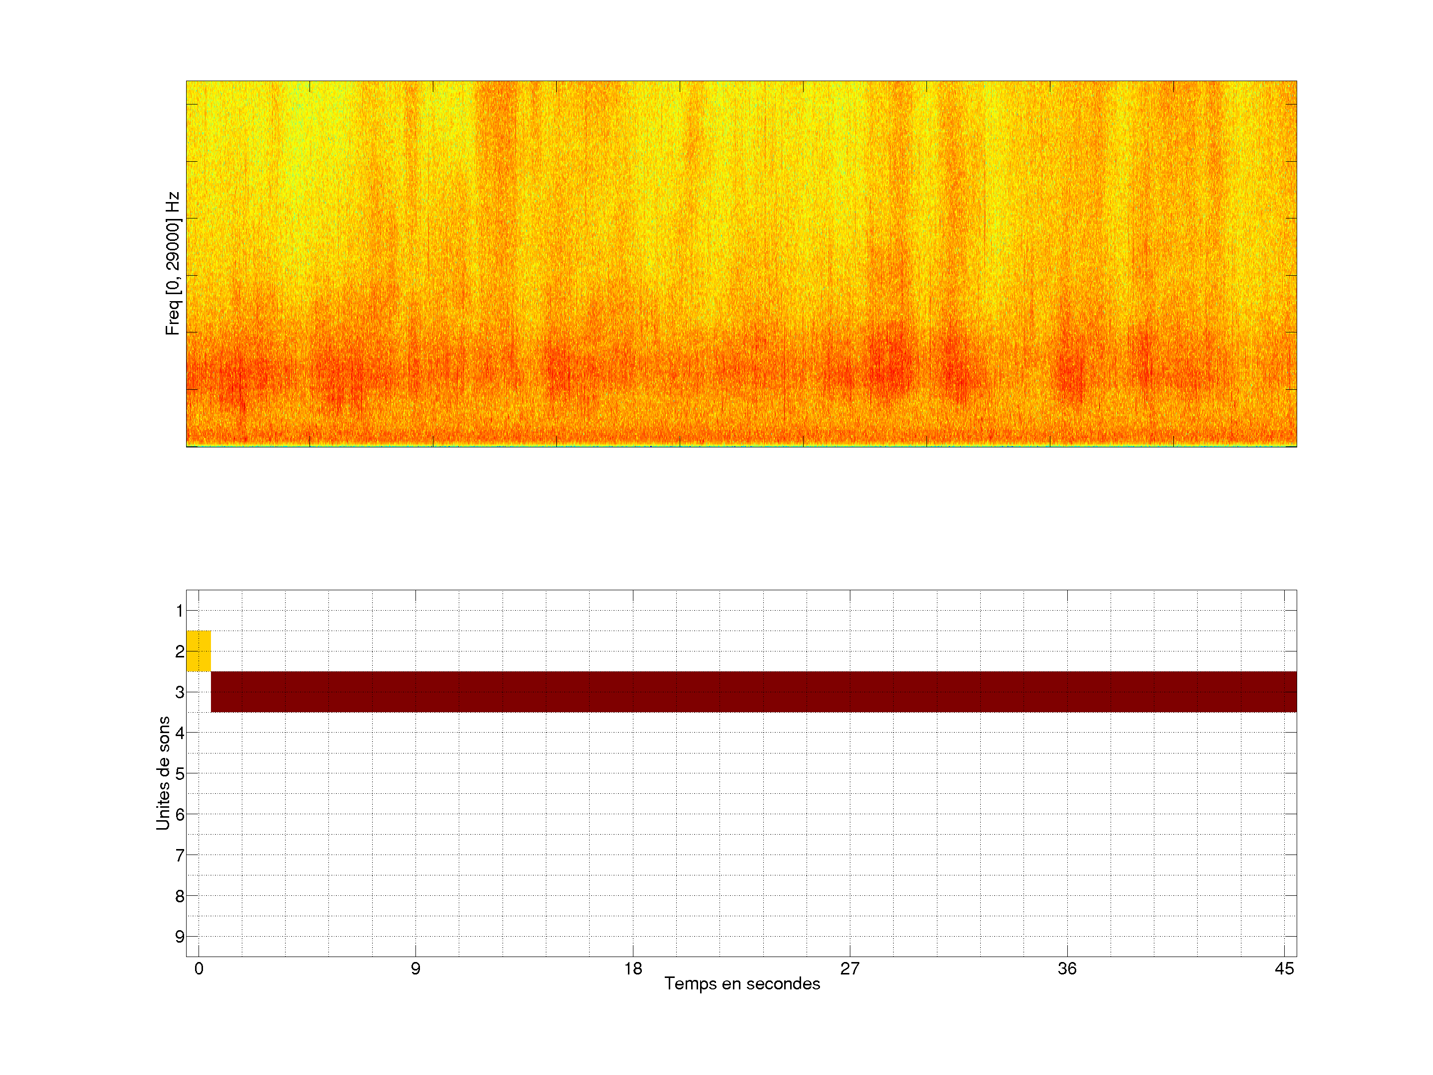1433x1075 pixels.
Task: Click the y-axis tick label 6
Action: [x=180, y=815]
